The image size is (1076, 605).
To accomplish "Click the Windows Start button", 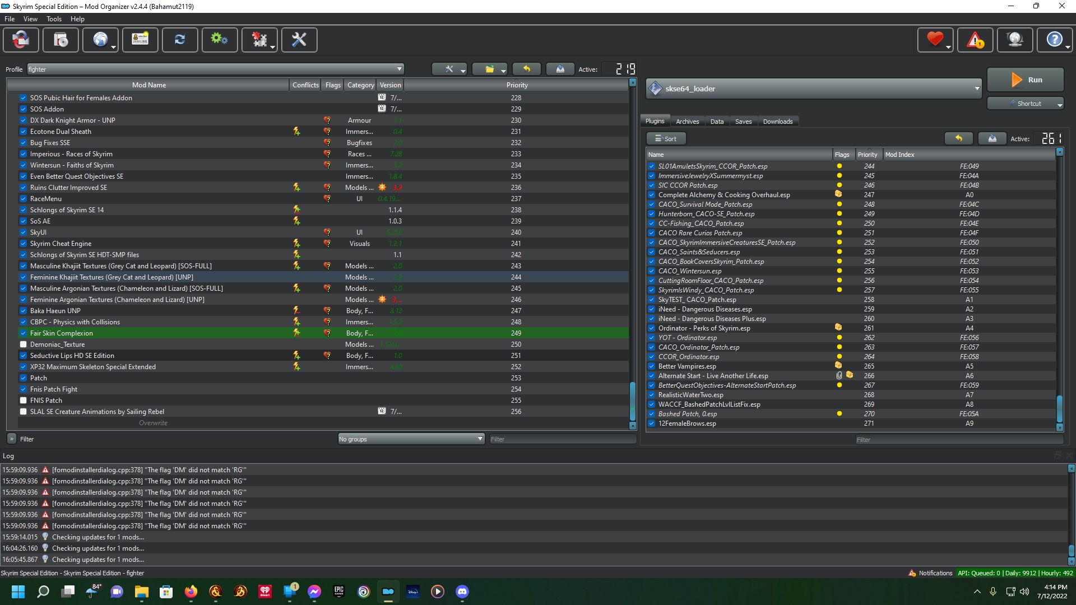I will coord(18,592).
